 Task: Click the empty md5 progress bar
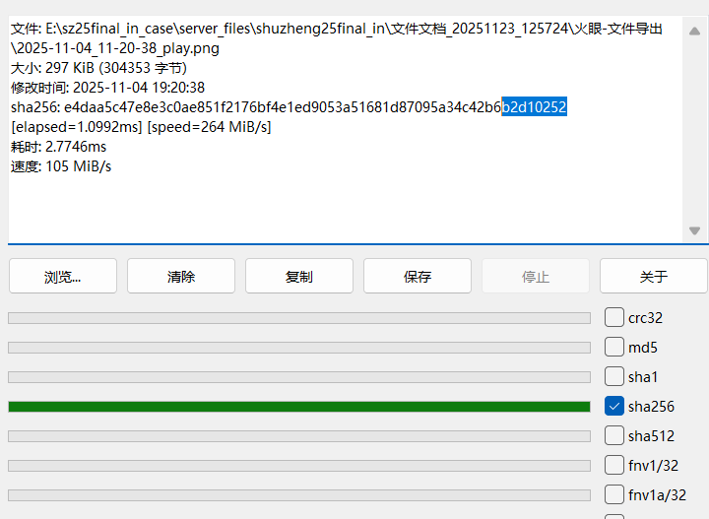click(x=299, y=348)
